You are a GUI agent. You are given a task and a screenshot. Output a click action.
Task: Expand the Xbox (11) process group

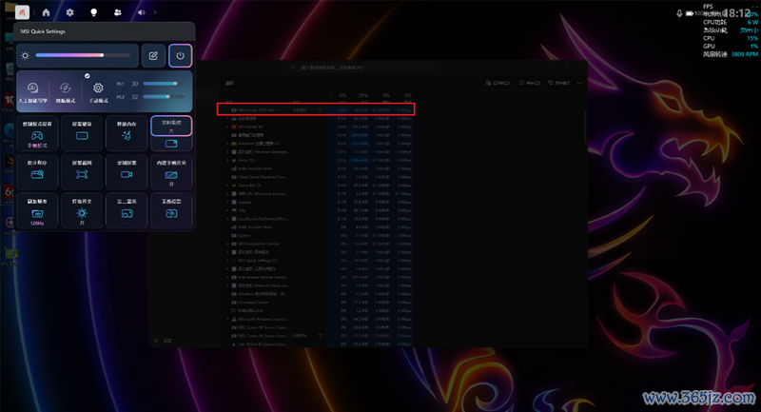[x=227, y=160]
